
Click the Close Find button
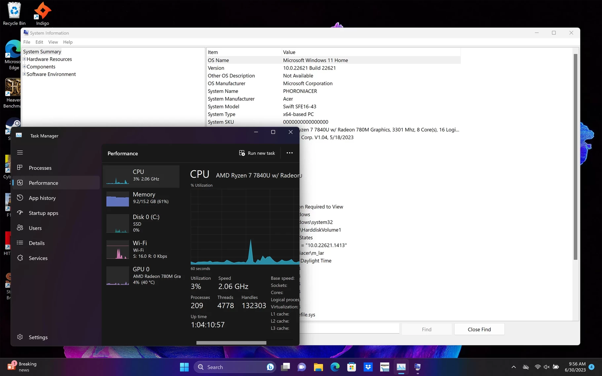[x=479, y=329]
